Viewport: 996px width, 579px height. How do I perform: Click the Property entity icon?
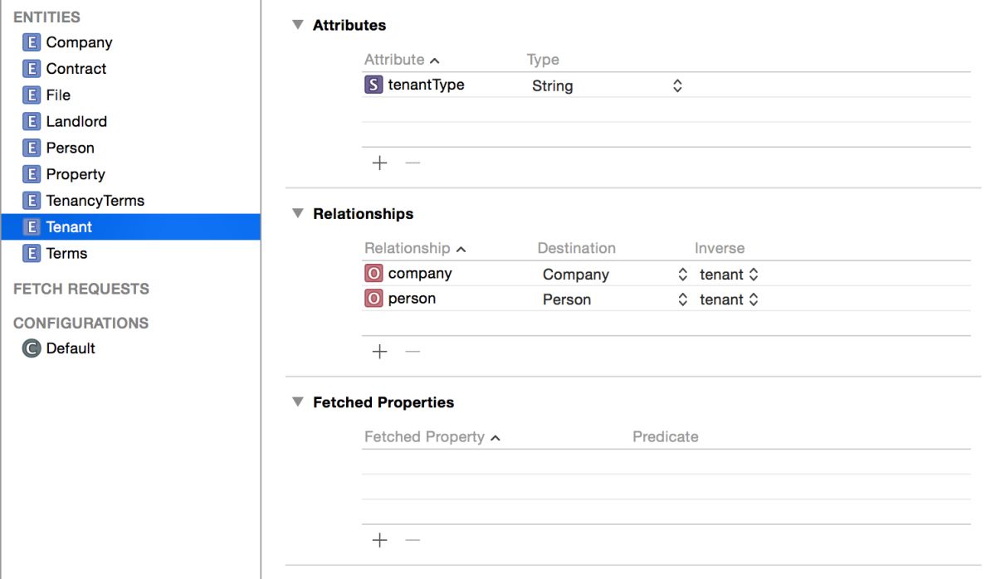[x=32, y=174]
